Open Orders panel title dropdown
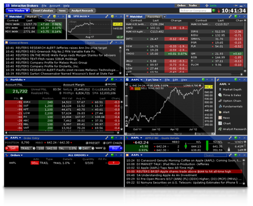 [x=17, y=155]
